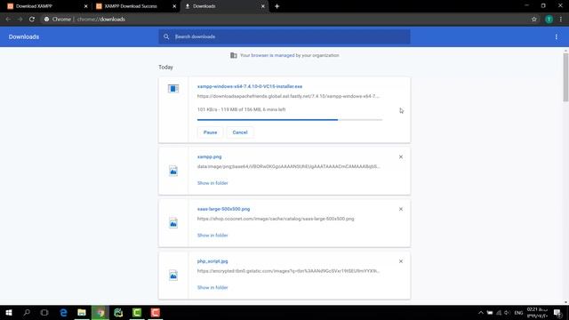Open Chrome's three-dot menu

[561, 20]
